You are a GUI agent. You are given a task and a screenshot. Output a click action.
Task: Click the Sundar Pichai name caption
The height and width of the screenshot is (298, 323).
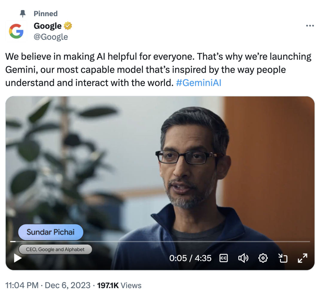[51, 232]
